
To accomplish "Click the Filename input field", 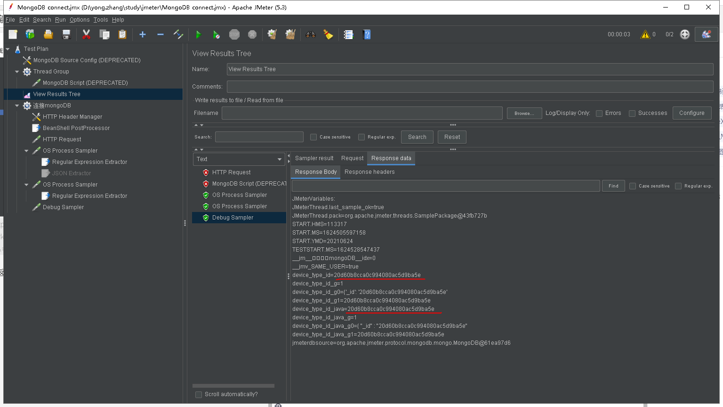I will point(362,113).
